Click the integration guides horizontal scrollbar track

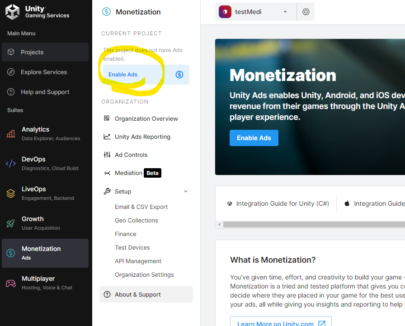[314, 224]
